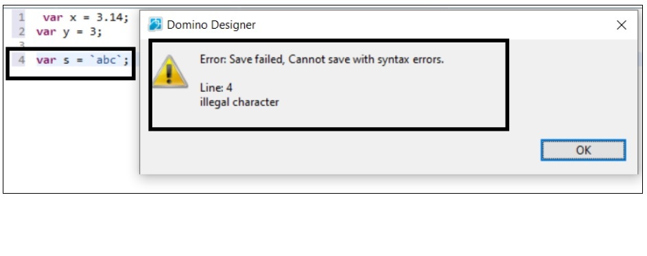Click the 'var' keyword on line 4
647x256 pixels.
point(46,60)
